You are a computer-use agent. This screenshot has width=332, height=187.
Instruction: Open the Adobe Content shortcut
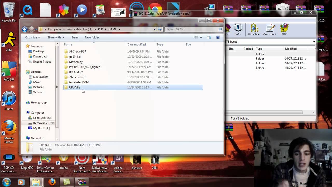[118, 164]
